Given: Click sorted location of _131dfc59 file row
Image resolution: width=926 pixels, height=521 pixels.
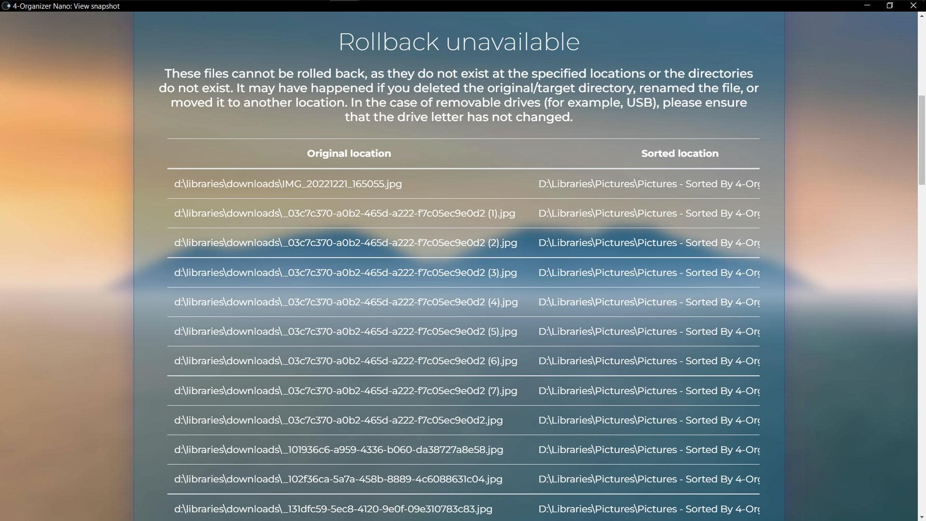Looking at the screenshot, I should pyautogui.click(x=648, y=509).
